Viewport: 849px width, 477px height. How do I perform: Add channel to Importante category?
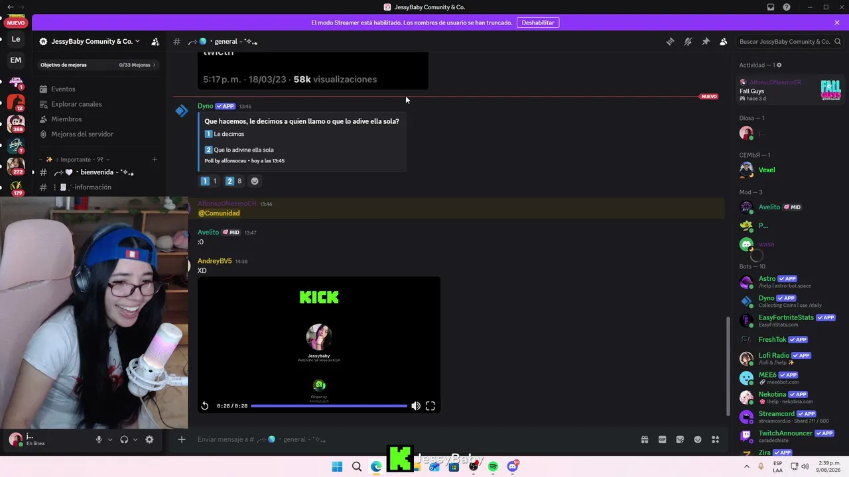pyautogui.click(x=155, y=160)
